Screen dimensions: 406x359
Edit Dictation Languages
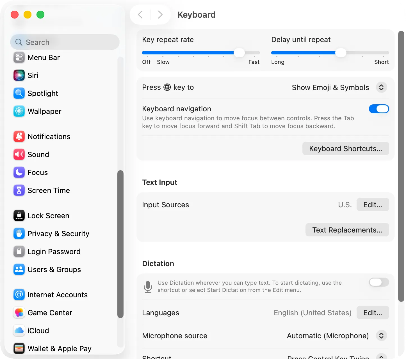pos(373,312)
